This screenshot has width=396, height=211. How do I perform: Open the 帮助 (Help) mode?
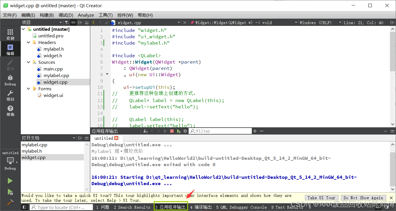tap(10, 111)
